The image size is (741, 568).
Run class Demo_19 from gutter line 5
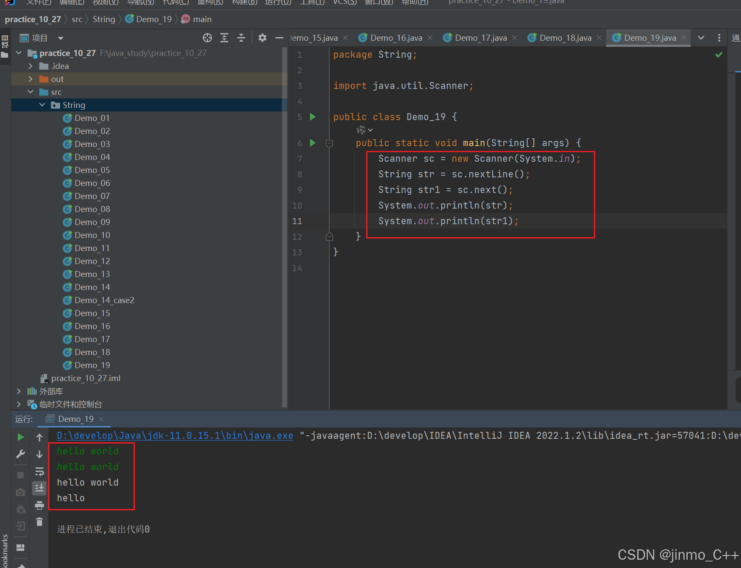click(x=313, y=117)
